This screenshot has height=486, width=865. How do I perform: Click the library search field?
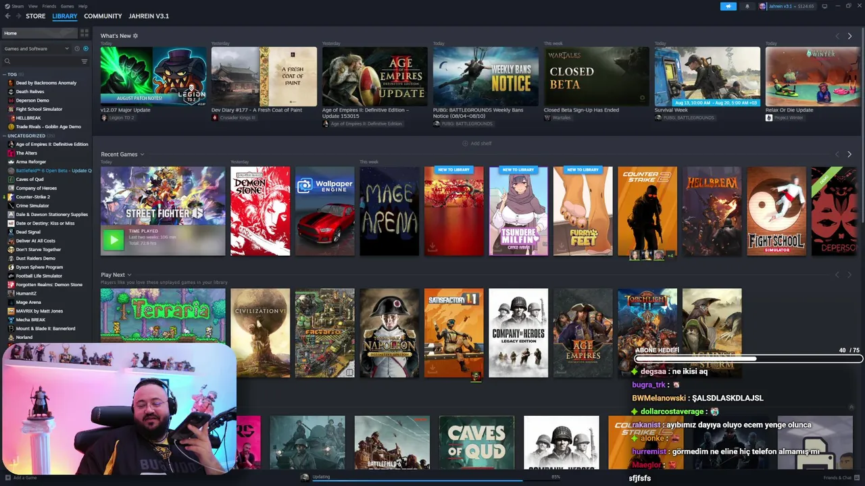pos(41,61)
